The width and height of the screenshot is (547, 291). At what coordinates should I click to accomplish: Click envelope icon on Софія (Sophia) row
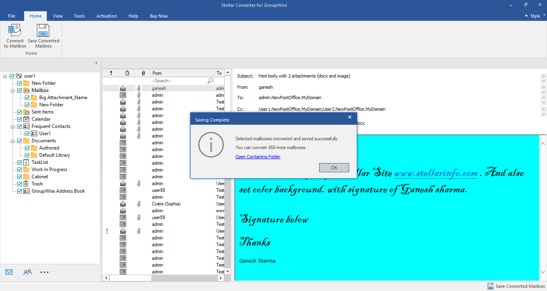123,204
